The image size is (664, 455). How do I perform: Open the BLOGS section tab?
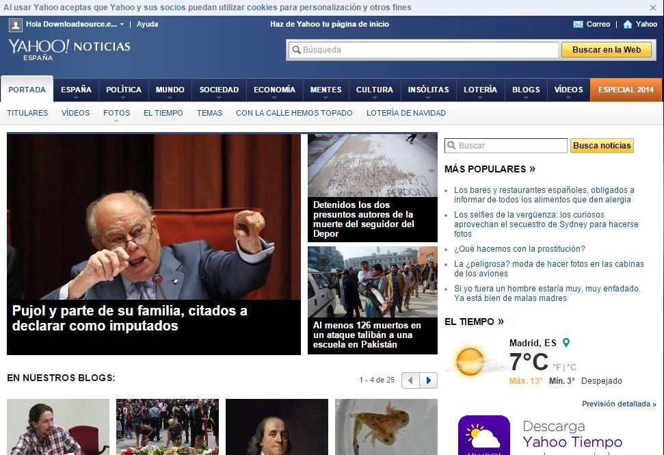click(x=526, y=90)
